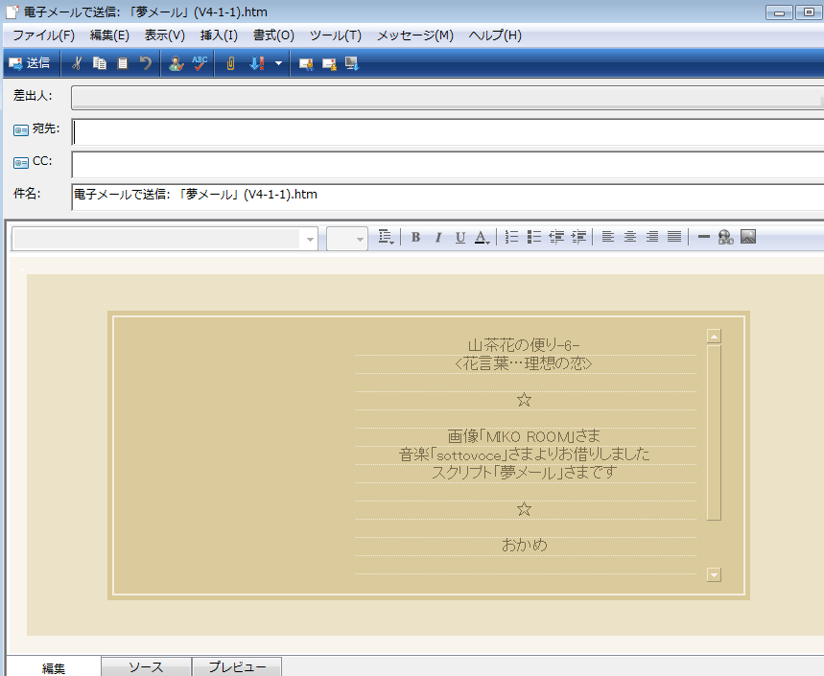Toggle underline formatting

(460, 237)
